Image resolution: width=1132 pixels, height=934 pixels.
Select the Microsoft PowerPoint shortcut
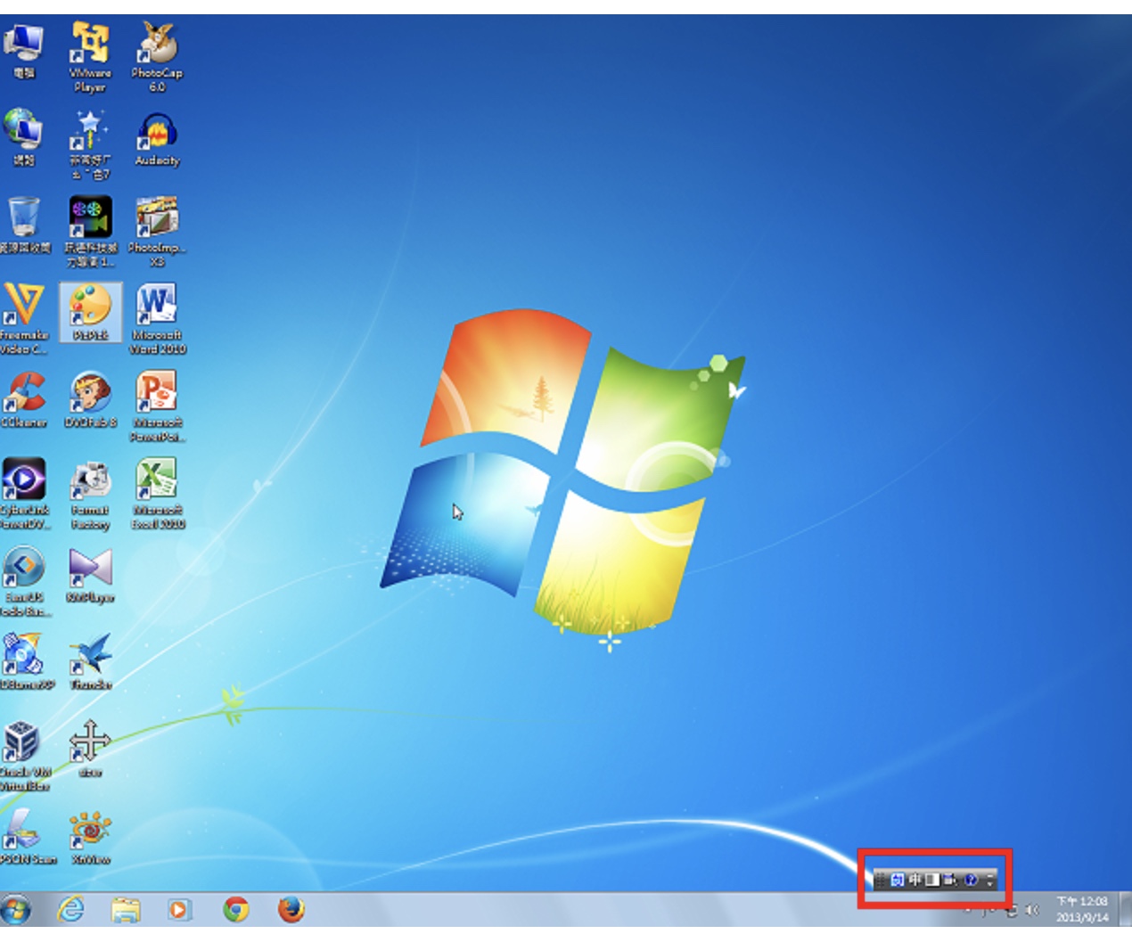[158, 406]
